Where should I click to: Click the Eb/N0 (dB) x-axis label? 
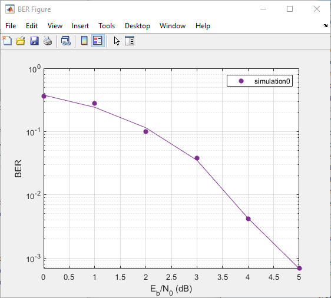pos(171,290)
